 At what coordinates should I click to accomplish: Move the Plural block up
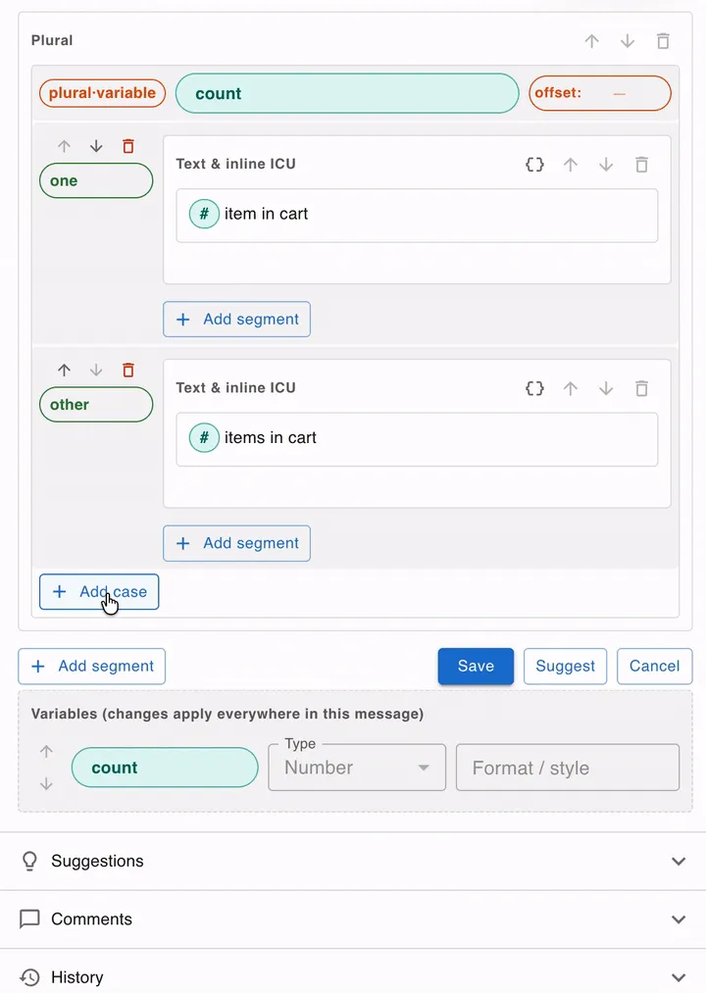click(592, 41)
